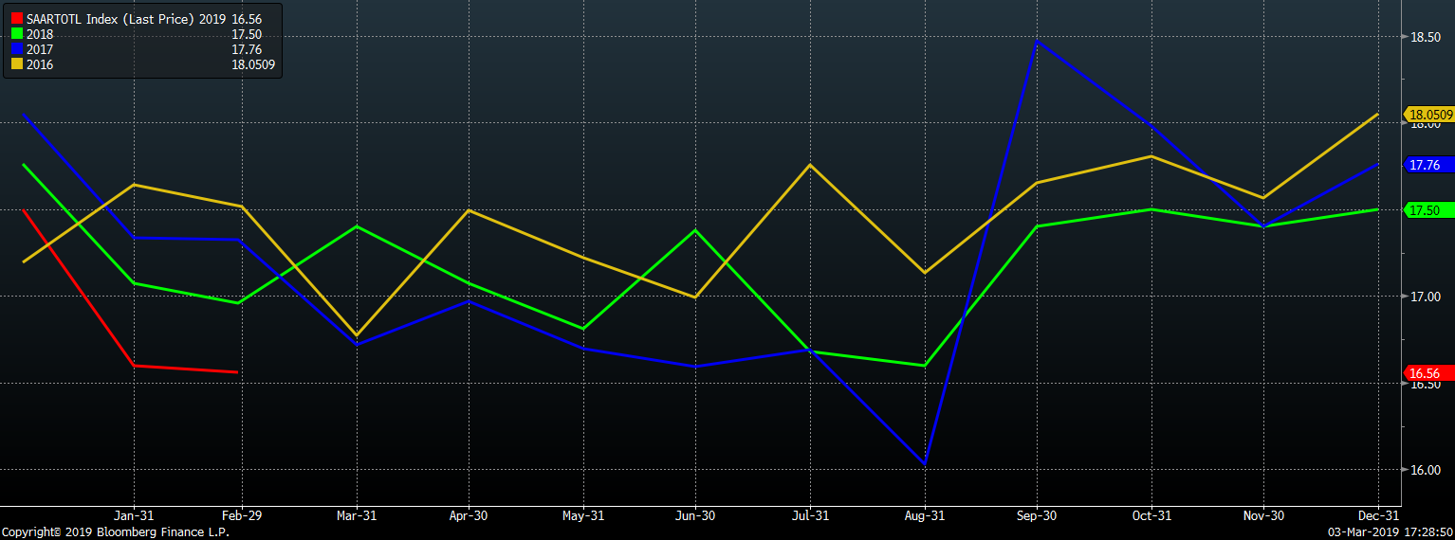Select the Sep-30 date label on x-axis

pos(1036,516)
